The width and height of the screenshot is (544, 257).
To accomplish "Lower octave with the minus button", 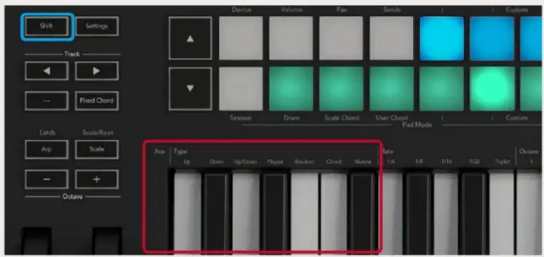I will tap(46, 179).
